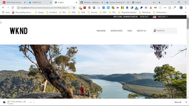The image size is (189, 106).
Task: Reload the current page
Action: coord(13,8)
